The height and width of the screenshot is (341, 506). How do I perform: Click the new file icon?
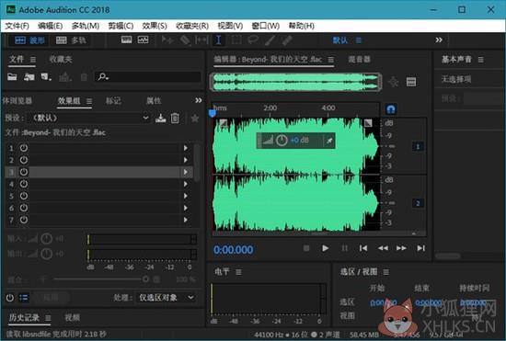(x=46, y=76)
